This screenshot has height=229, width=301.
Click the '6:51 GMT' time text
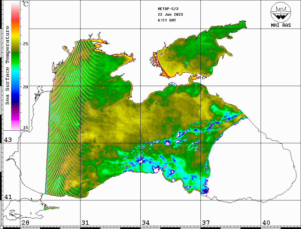167,20
